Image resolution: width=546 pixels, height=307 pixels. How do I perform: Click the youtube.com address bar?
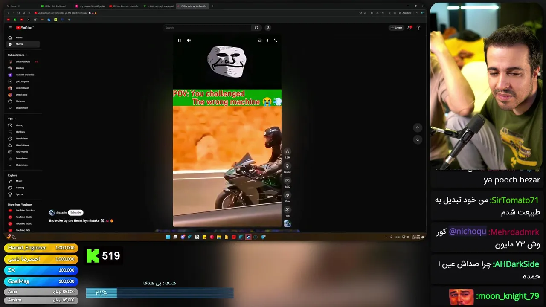coord(192,13)
